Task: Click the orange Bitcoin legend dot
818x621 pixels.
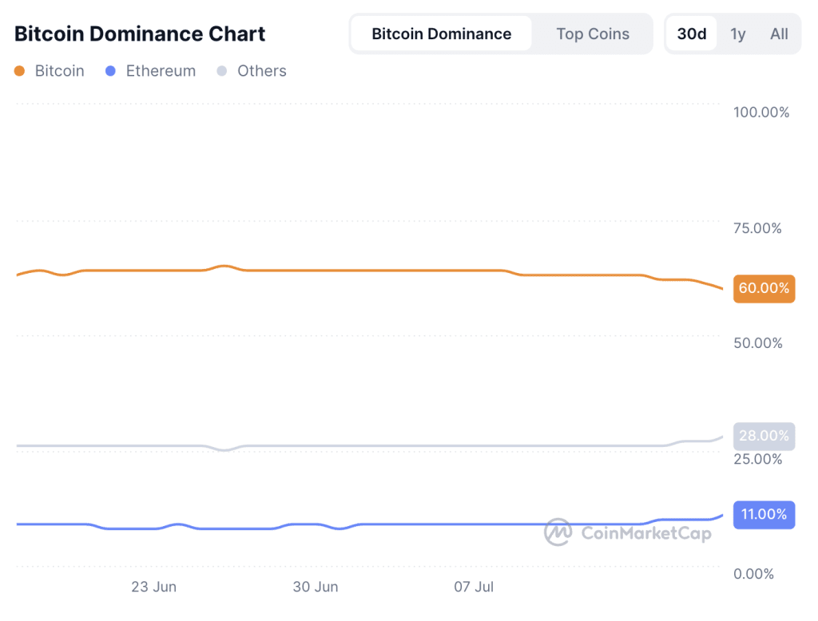Action: pos(20,71)
